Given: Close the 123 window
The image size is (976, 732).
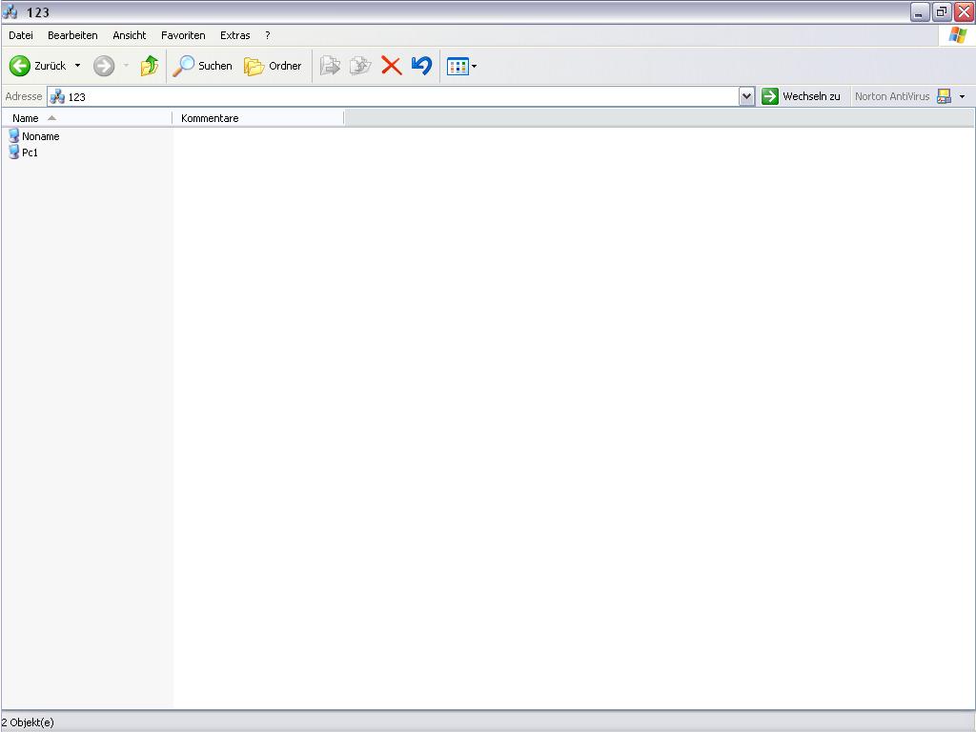Looking at the screenshot, I should 965,11.
